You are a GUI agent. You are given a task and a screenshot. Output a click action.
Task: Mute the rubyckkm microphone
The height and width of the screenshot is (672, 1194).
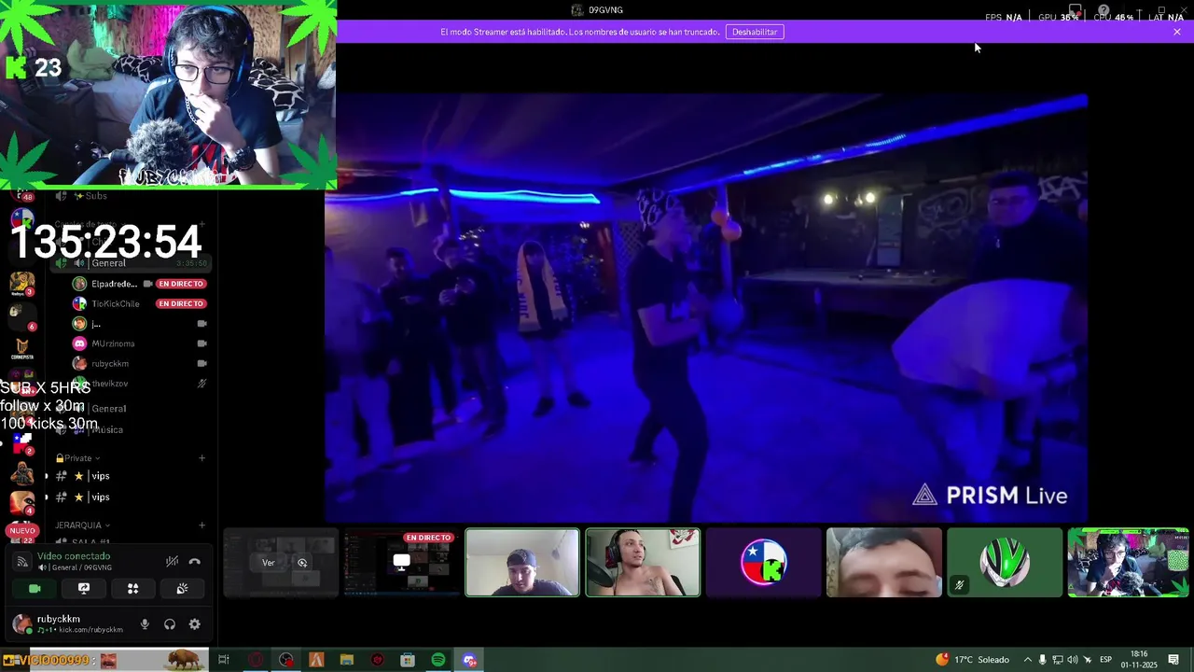pos(145,624)
